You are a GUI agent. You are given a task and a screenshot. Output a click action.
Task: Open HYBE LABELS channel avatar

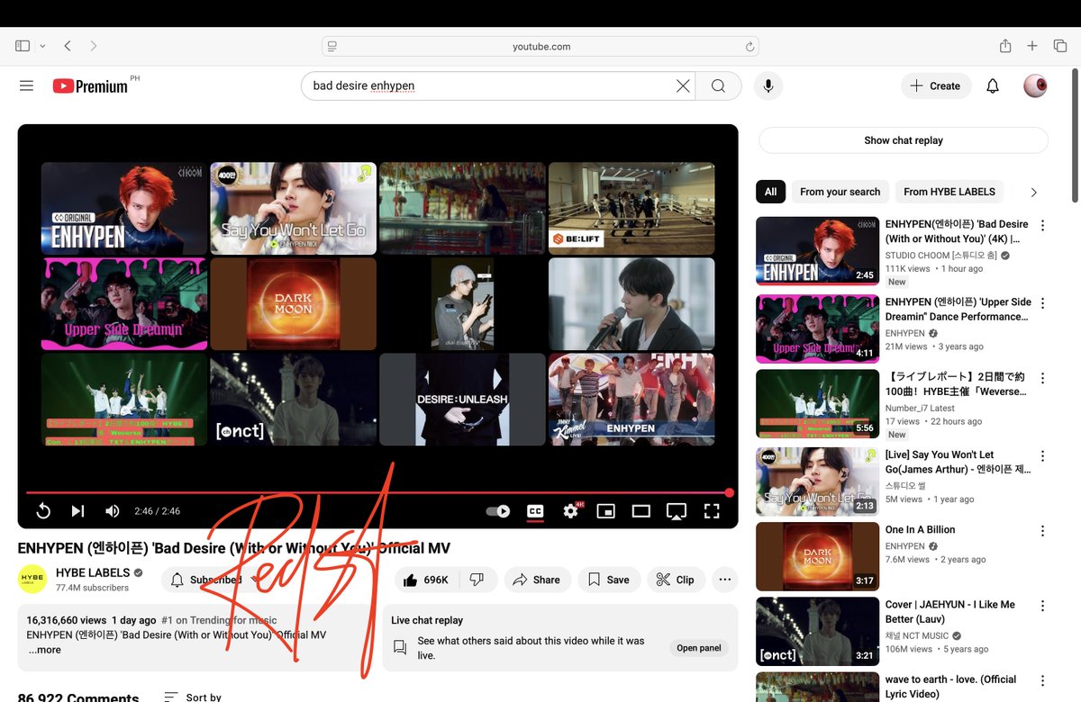point(32,580)
